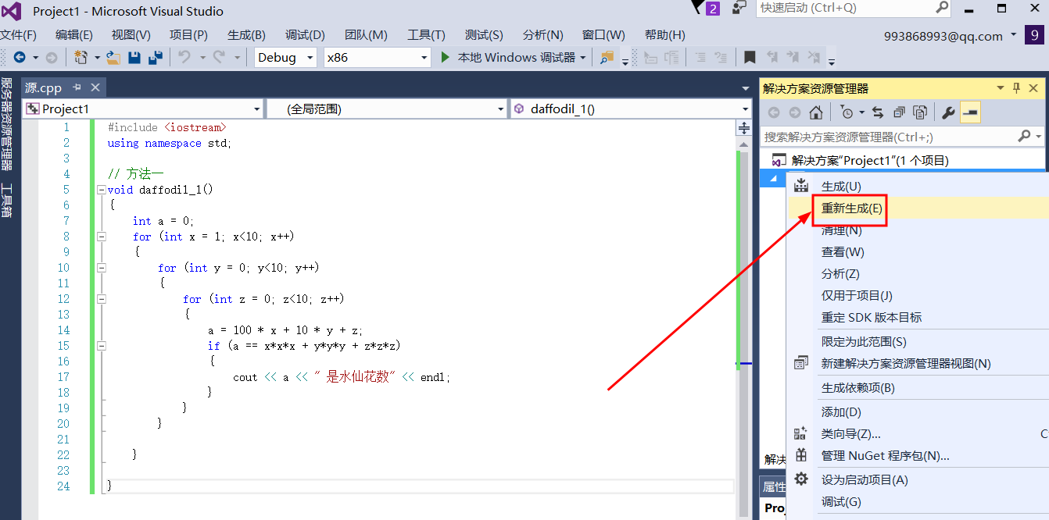Click the editor split window handle icon
The width and height of the screenshot is (1049, 520).
(x=743, y=127)
